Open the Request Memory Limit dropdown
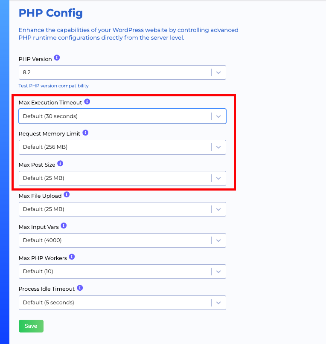Image resolution: width=326 pixels, height=344 pixels. (x=218, y=147)
